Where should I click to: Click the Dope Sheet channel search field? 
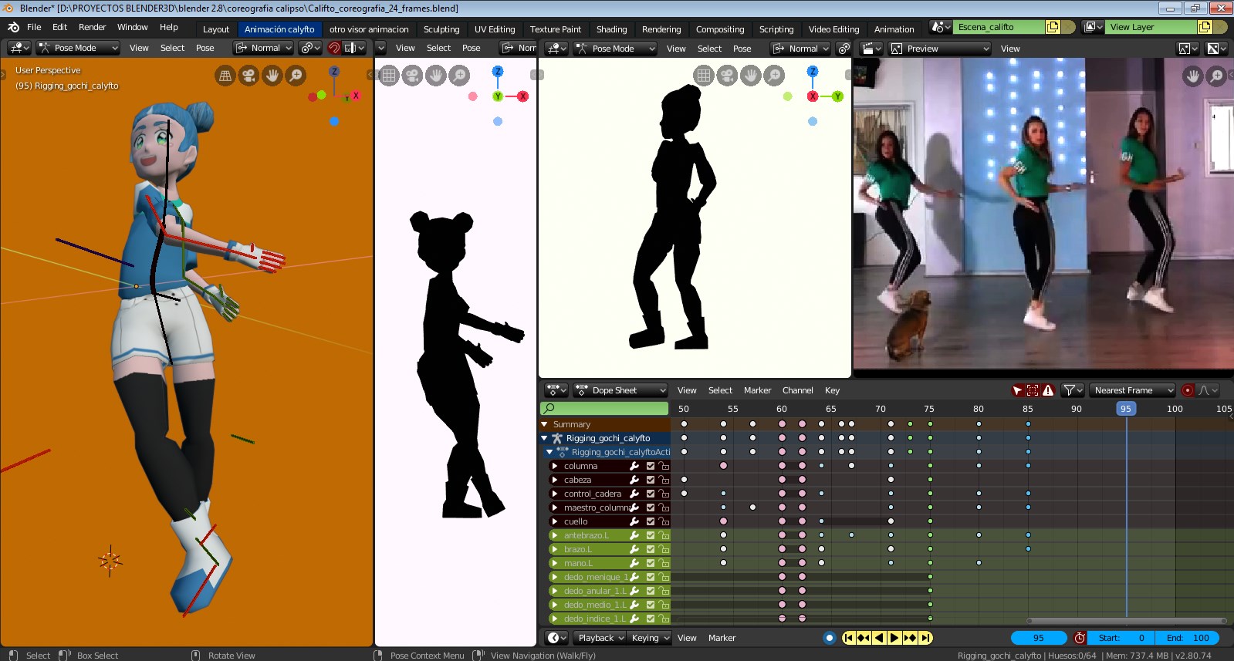tap(605, 409)
